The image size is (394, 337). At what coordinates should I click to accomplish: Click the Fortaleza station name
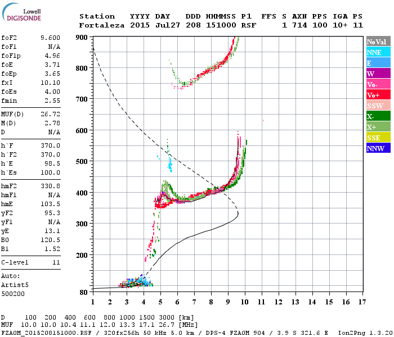[102, 25]
